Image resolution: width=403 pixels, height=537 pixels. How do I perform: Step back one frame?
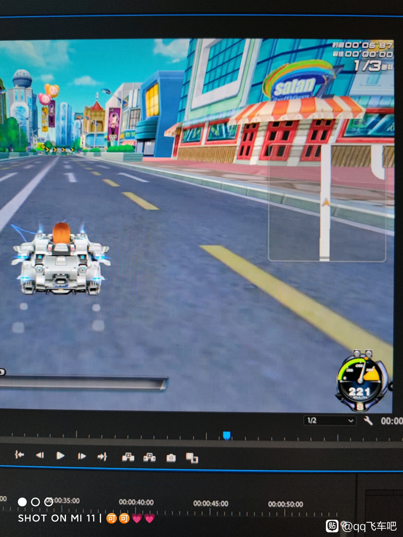pos(40,455)
